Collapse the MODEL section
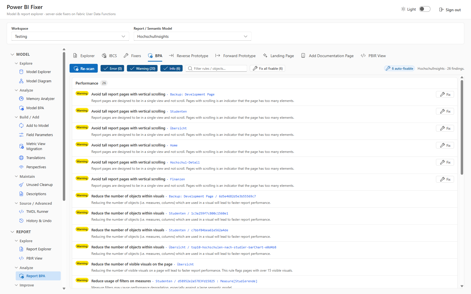The height and width of the screenshot is (294, 471). click(x=12, y=54)
